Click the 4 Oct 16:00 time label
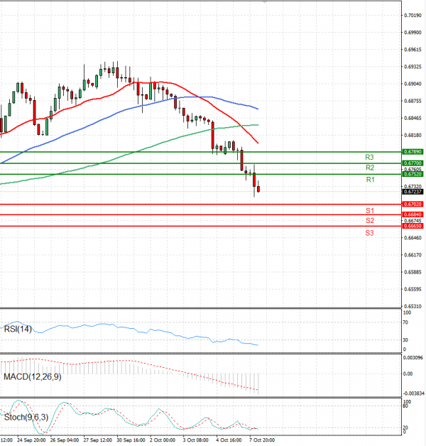 click(229, 440)
